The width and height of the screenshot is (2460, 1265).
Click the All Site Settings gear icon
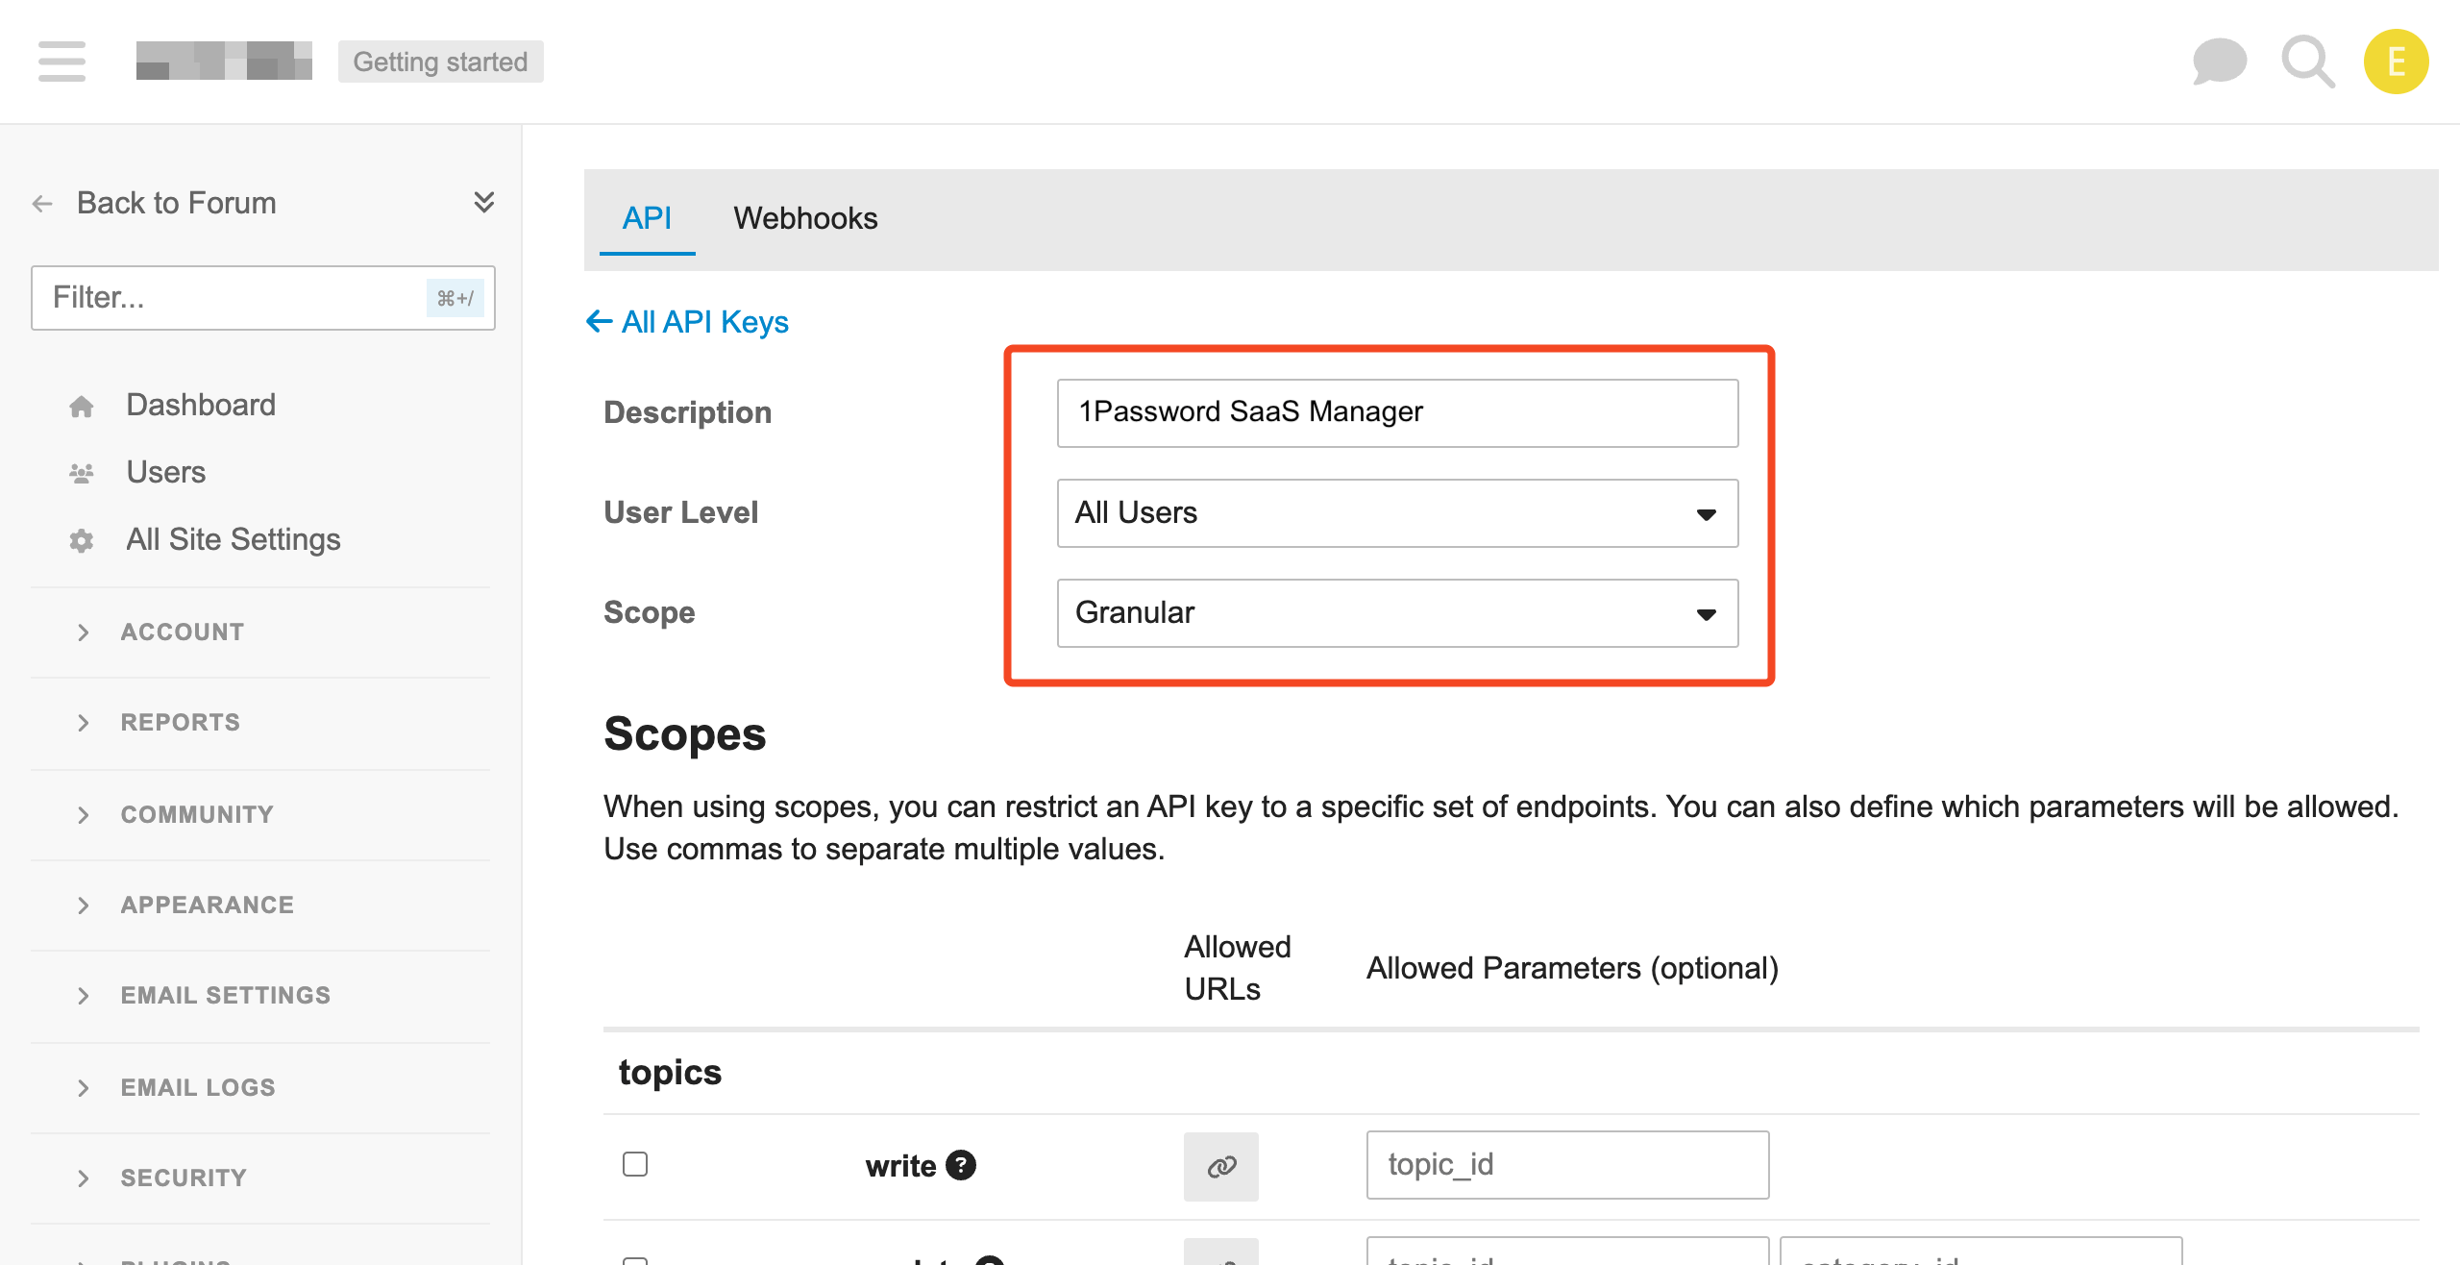tap(82, 540)
